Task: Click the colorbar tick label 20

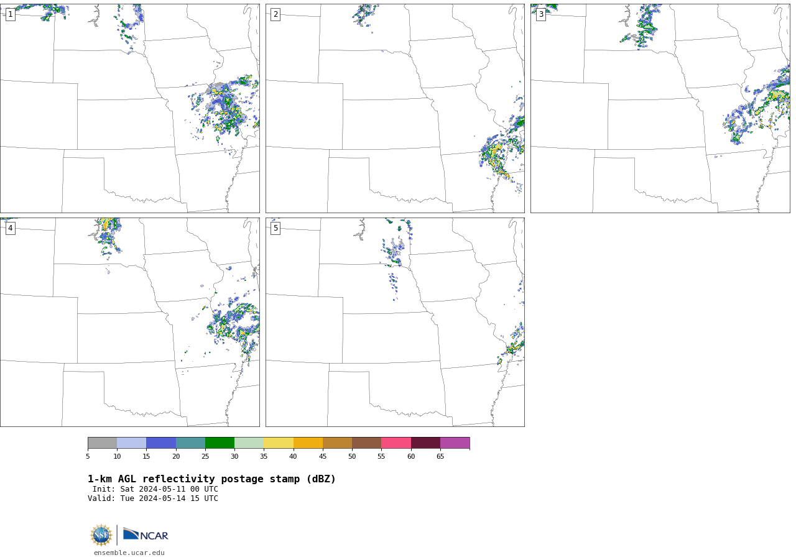Action: tap(176, 457)
